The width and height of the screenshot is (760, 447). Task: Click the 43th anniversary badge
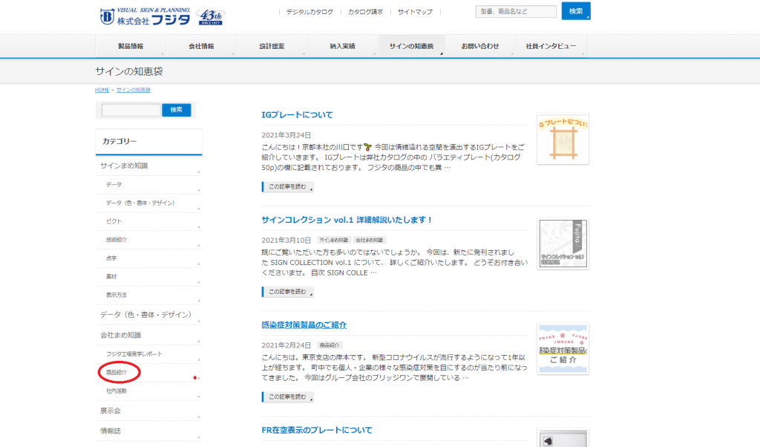pyautogui.click(x=211, y=17)
